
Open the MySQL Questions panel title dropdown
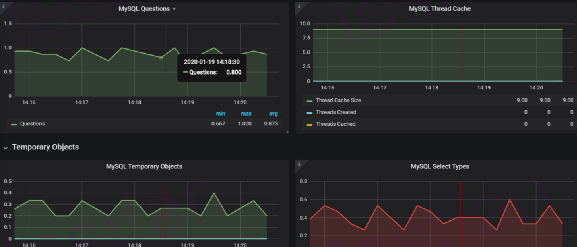click(147, 9)
